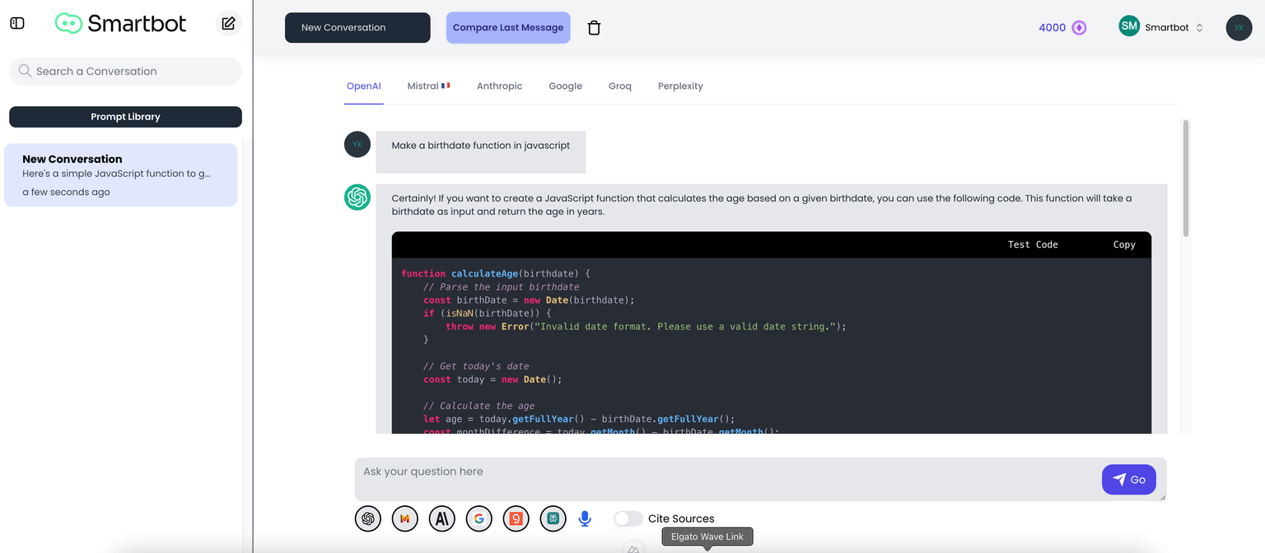Screen dimensions: 1265x553
Task: Open the new chat compose icon
Action: (228, 24)
